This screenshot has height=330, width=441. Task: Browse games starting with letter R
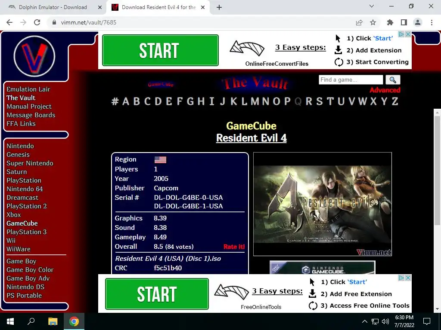308,101
